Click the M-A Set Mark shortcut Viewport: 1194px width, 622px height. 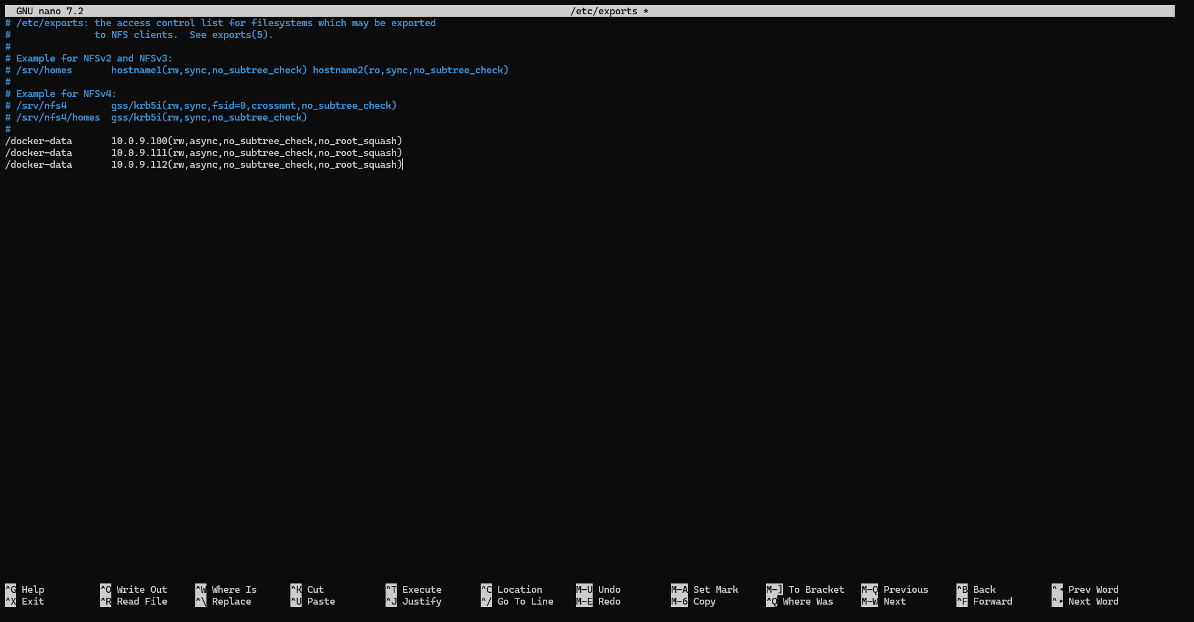pos(705,590)
